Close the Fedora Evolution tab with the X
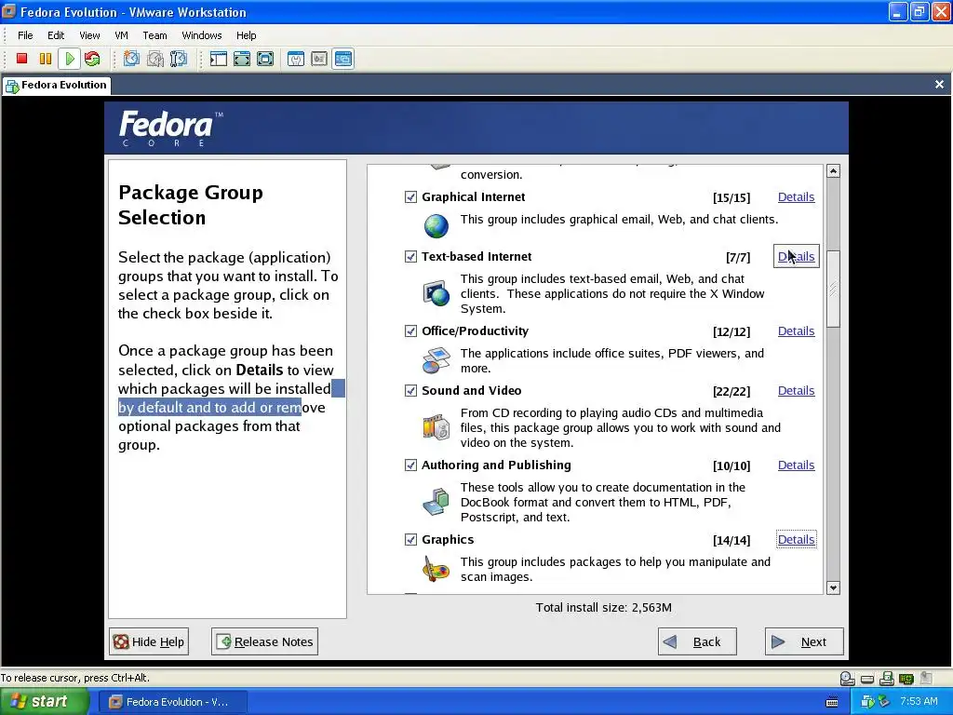 [940, 85]
